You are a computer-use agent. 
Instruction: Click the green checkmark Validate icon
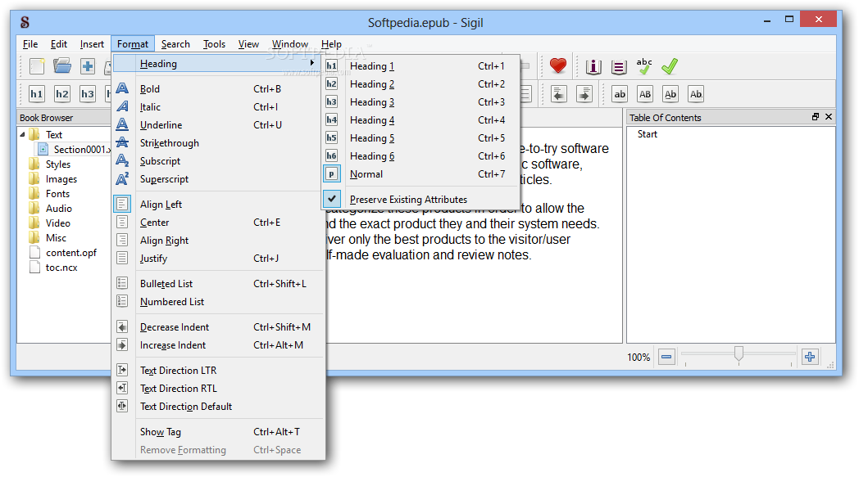[670, 66]
